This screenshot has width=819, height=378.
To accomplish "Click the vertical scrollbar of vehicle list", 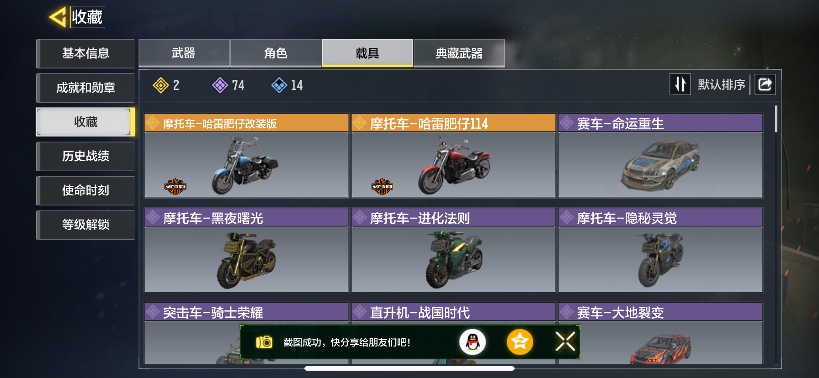I will click(776, 119).
